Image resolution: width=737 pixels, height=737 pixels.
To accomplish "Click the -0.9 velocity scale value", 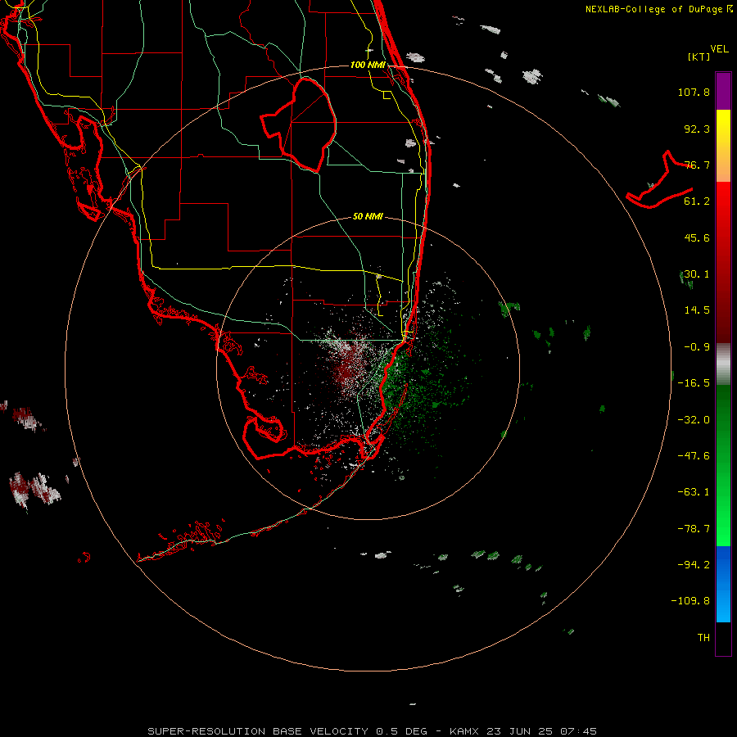I will [697, 347].
